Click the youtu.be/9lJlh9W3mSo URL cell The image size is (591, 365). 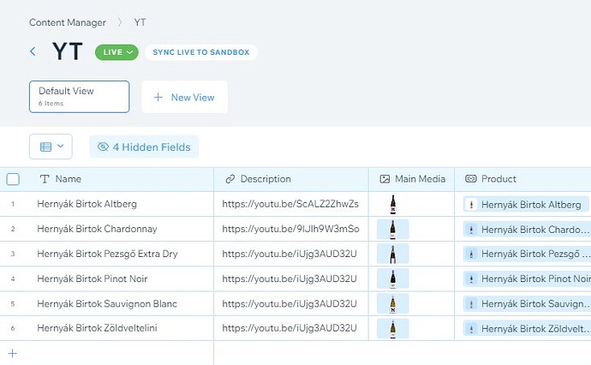coord(291,229)
